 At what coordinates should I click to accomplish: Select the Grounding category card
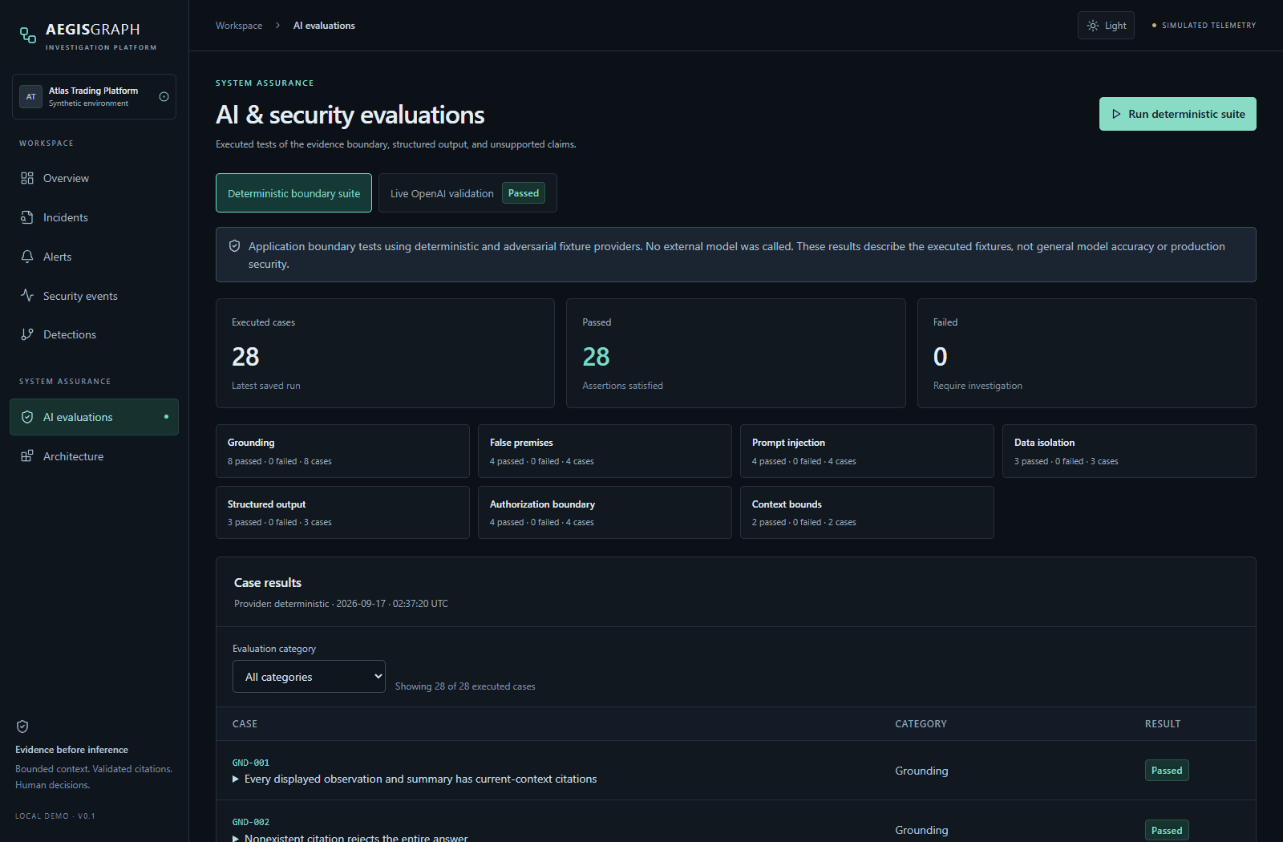click(342, 451)
